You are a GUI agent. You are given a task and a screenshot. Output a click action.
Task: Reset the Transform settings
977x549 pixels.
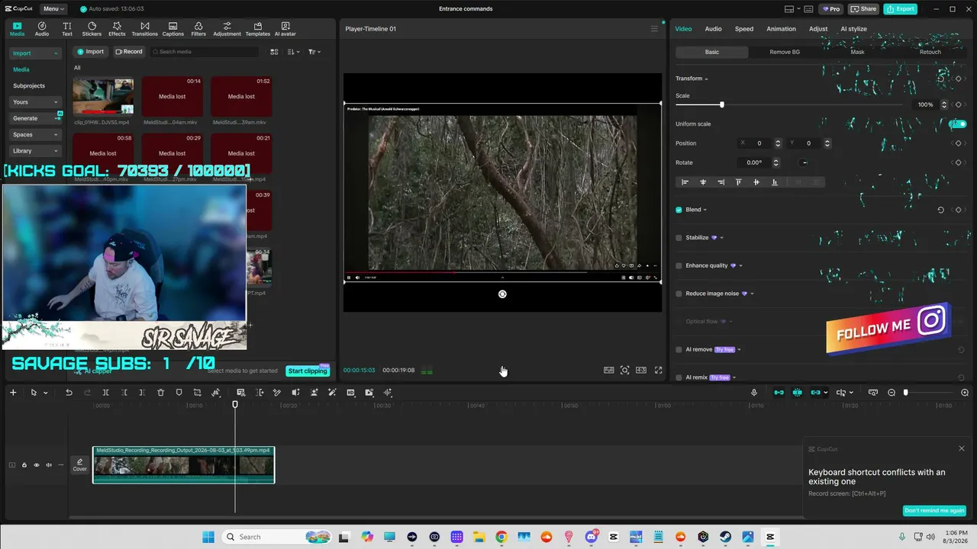[x=940, y=79]
